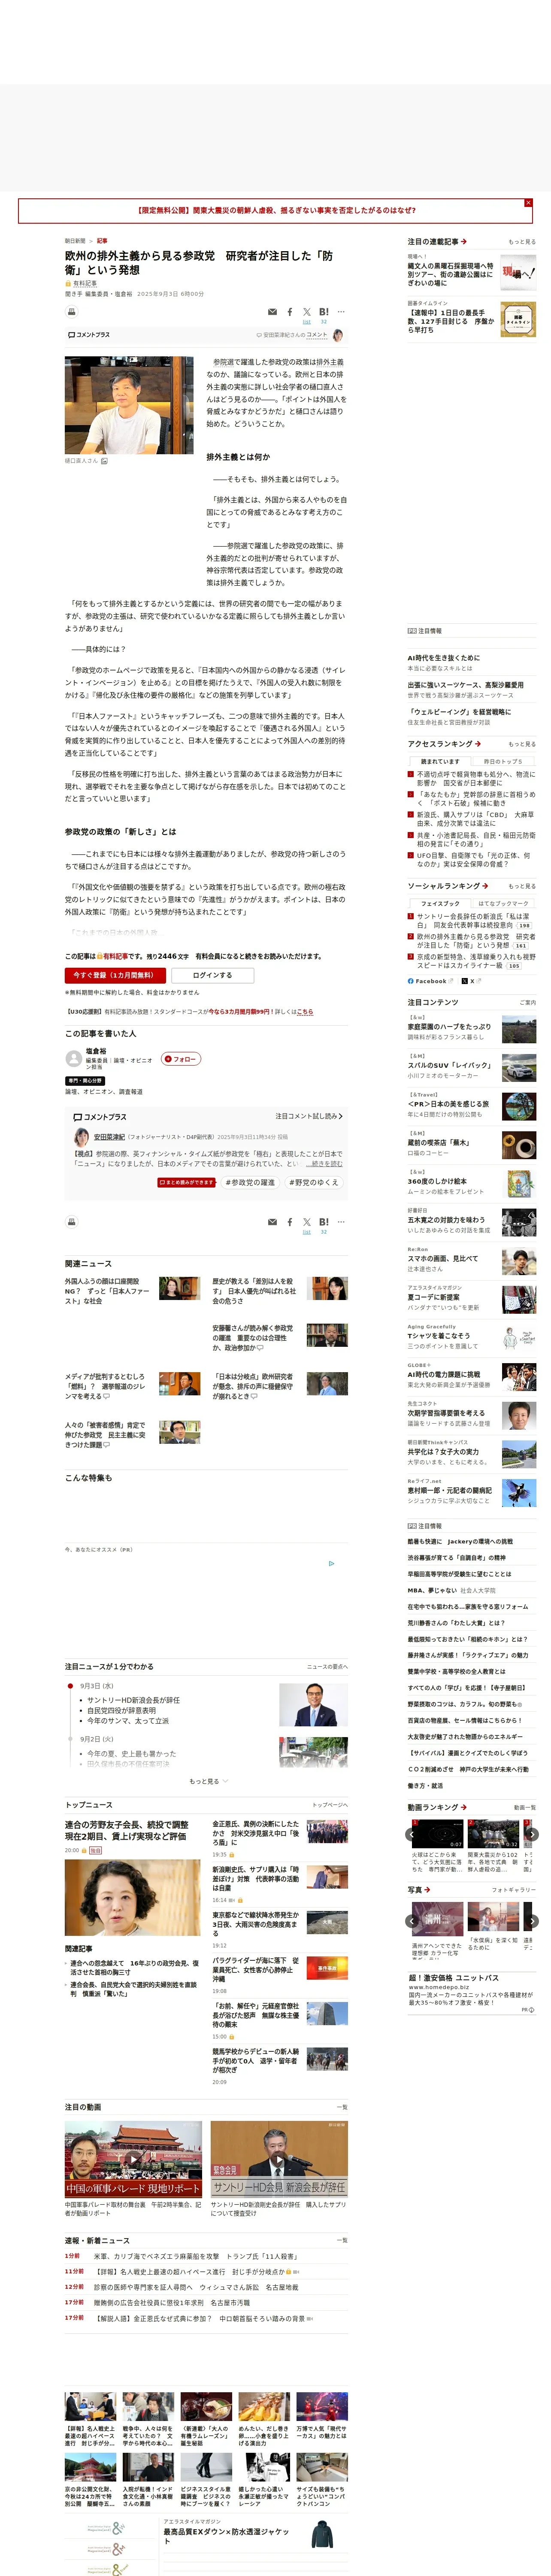The image size is (551, 2576).
Task: Share on X icon under the headline
Action: (x=307, y=312)
